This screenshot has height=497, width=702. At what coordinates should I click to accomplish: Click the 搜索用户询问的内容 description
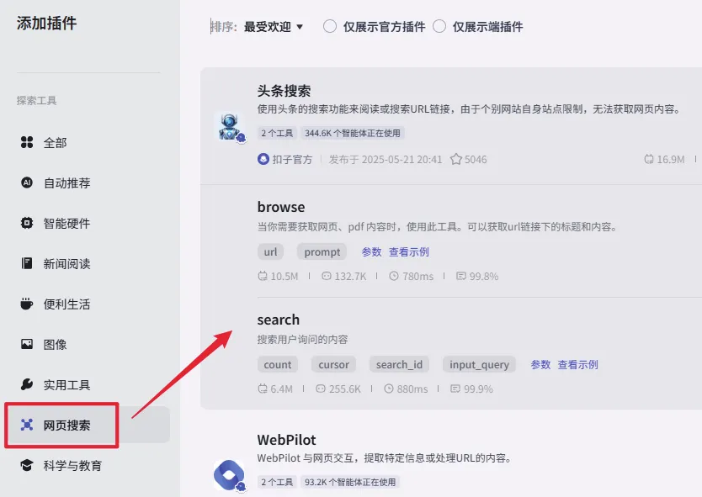coord(302,340)
